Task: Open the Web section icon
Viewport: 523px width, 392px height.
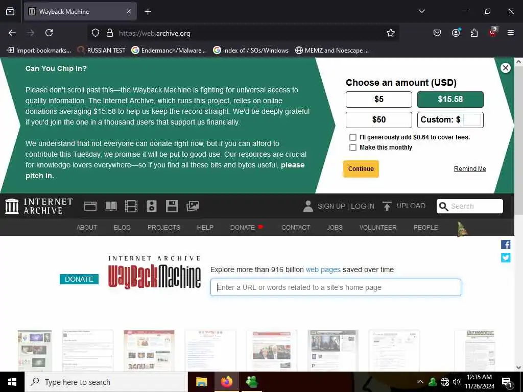Action: point(90,206)
